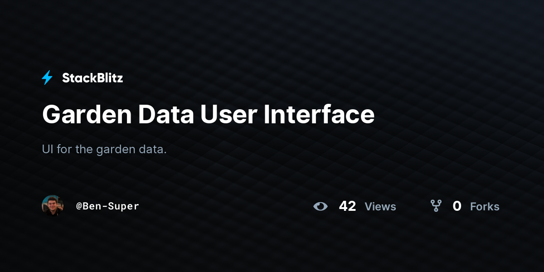Click the StackBlitz lightning bolt logo
Screen dimensions: 544x272
pyautogui.click(x=47, y=78)
